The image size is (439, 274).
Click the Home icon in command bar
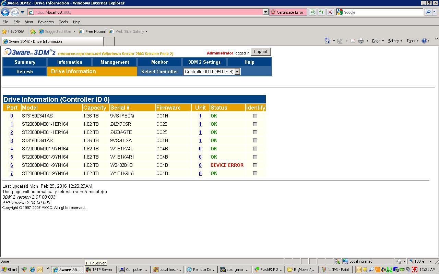(327, 41)
